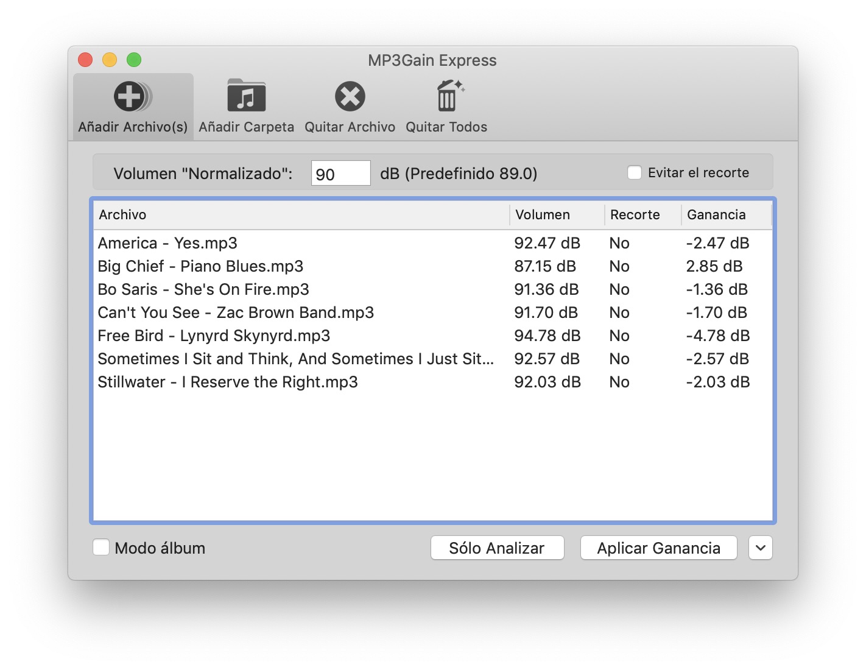Click the X circle above Quitar Archivo

349,97
